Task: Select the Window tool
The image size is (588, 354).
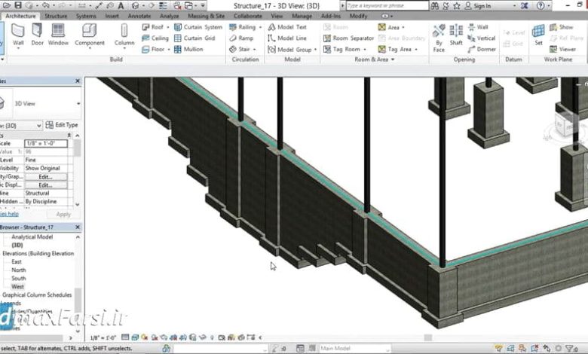Action: 58,35
